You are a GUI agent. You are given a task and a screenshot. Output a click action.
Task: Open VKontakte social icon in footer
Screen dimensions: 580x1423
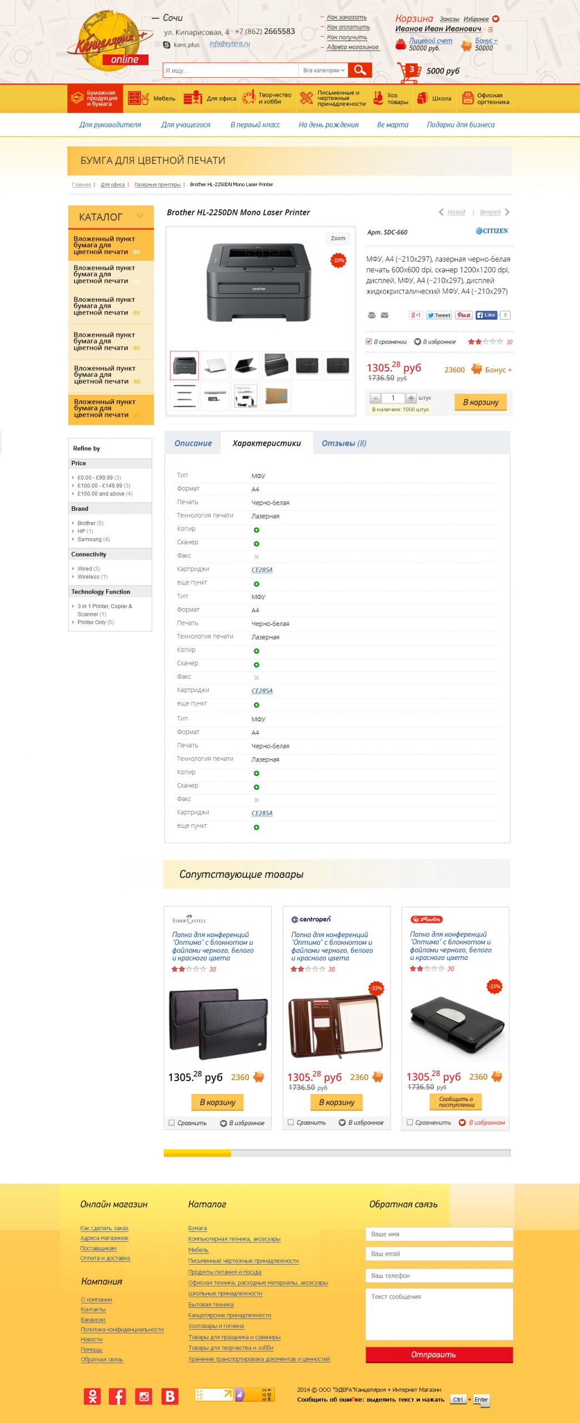click(x=170, y=1396)
